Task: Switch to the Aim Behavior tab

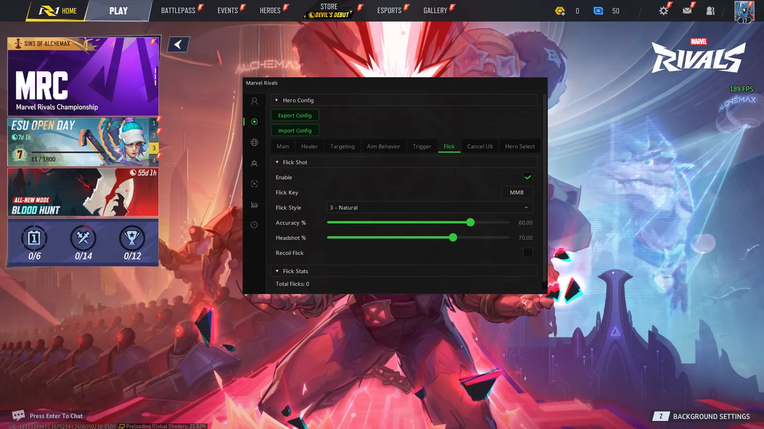Action: pyautogui.click(x=383, y=146)
